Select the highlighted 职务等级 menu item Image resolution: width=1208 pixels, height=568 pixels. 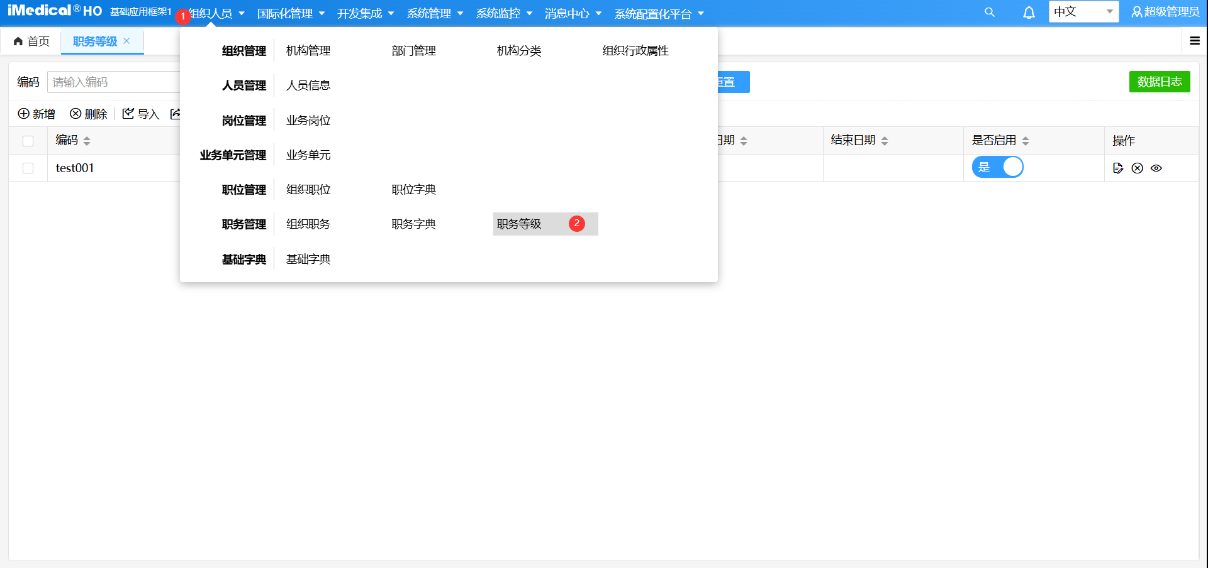(545, 224)
